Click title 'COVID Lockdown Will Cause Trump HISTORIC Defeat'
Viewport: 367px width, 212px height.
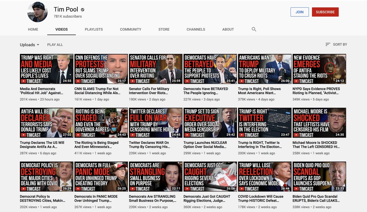click(261, 199)
